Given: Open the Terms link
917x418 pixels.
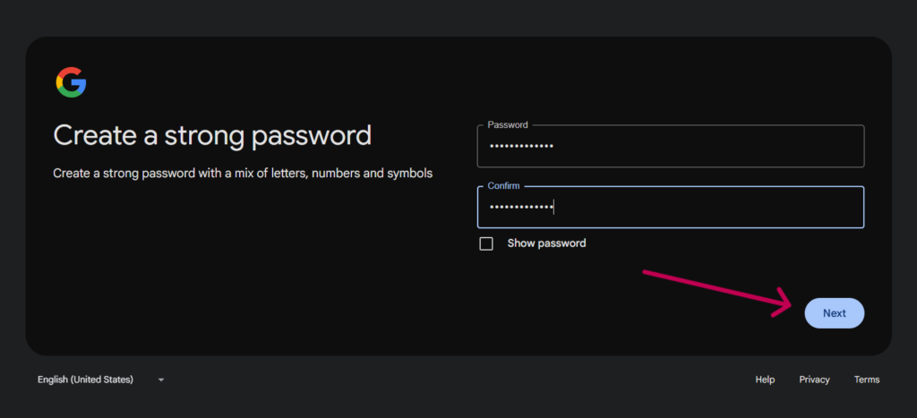Looking at the screenshot, I should (x=866, y=380).
